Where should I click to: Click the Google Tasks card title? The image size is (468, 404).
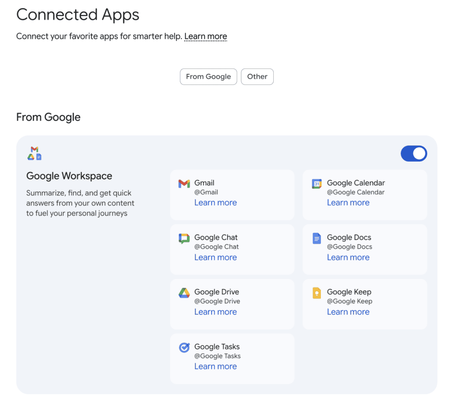217,347
